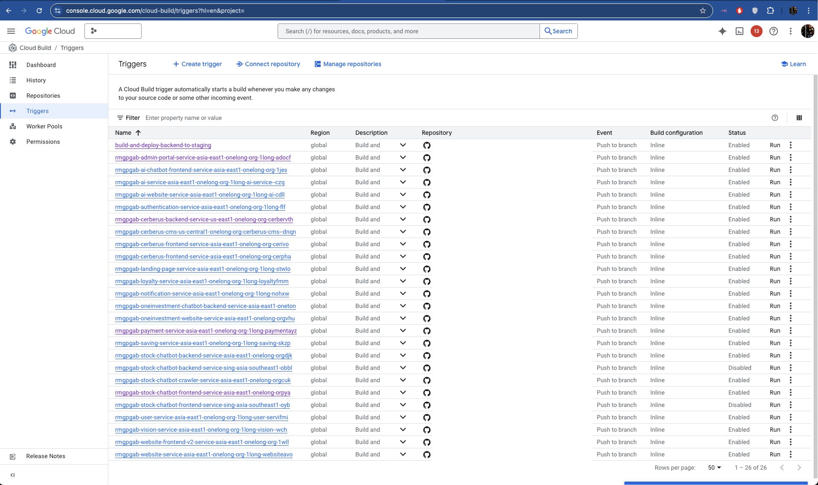
Task: Collapse the left sidebar panel
Action: [x=12, y=475]
